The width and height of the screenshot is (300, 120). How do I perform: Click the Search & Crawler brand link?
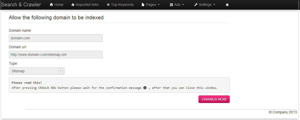click(21, 5)
